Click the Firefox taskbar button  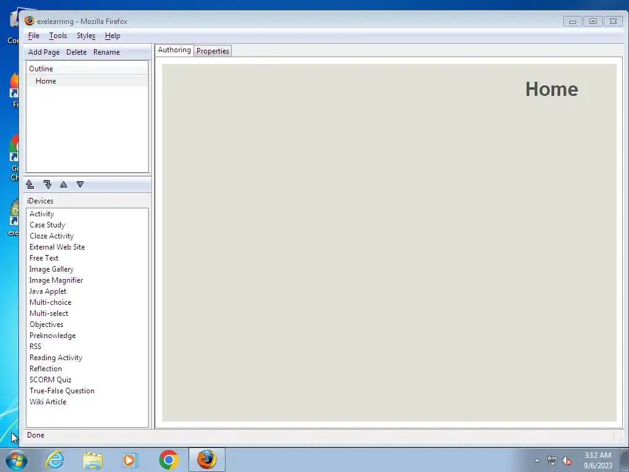207,460
